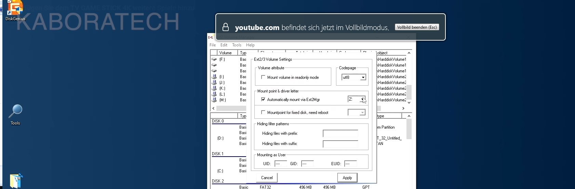Image resolution: width=575 pixels, height=189 pixels.
Task: Click the FAT32 cell under DISK 2
Action: click(265, 187)
